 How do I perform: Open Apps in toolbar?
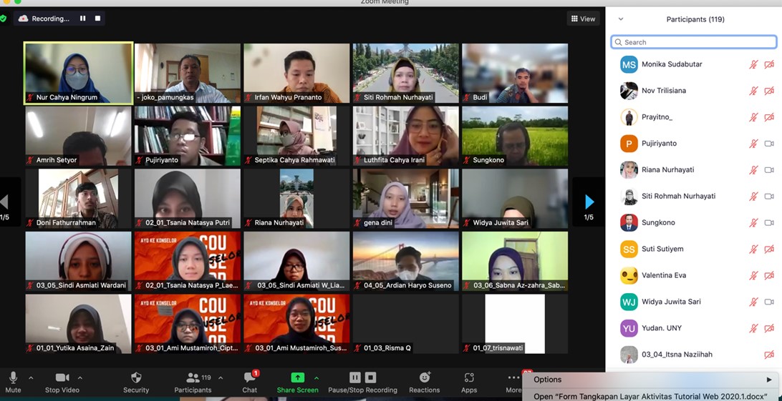pos(469,382)
